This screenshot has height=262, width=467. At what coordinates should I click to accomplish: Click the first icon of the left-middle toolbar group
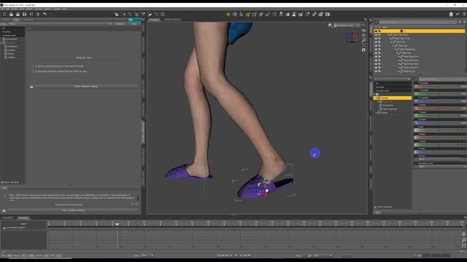tap(117, 15)
